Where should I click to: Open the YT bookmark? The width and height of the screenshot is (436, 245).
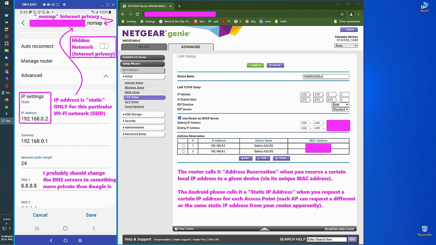(226, 21)
